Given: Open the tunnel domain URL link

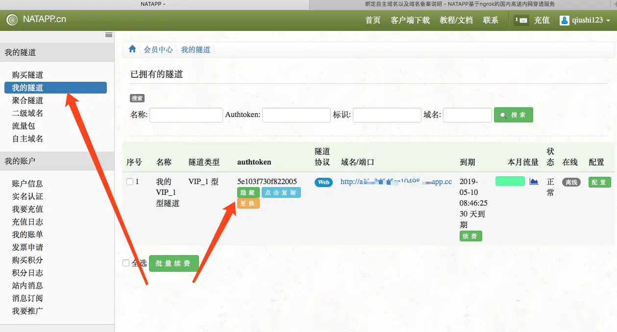Looking at the screenshot, I should coord(396,182).
